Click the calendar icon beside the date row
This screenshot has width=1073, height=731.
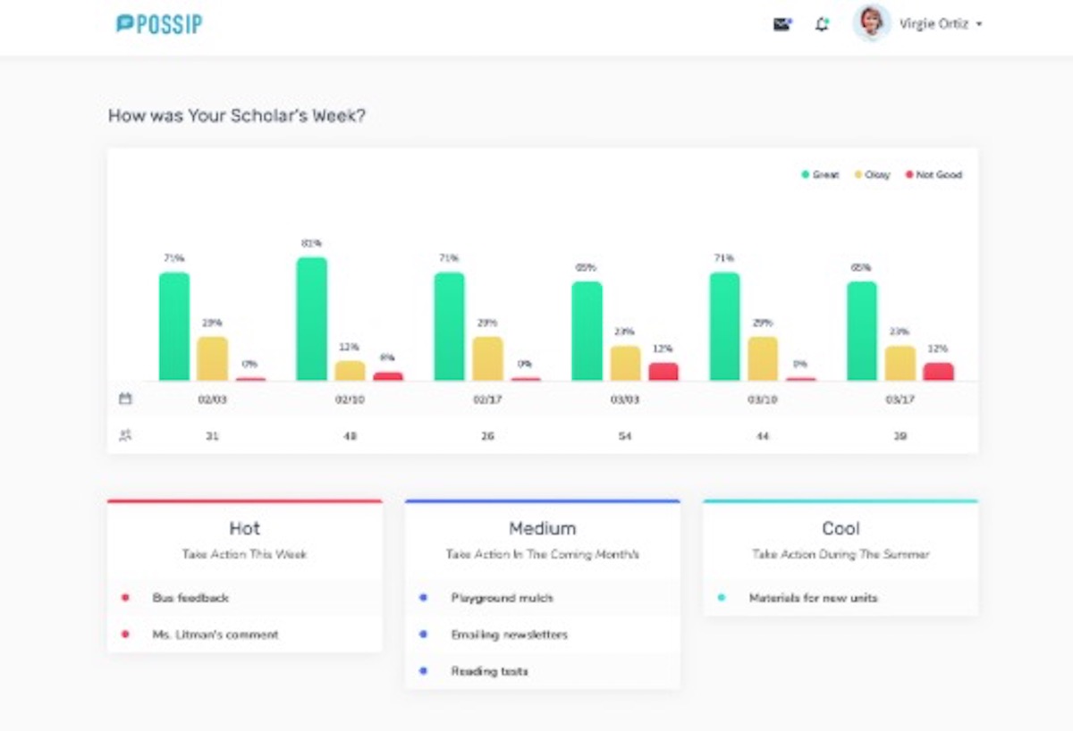126,399
